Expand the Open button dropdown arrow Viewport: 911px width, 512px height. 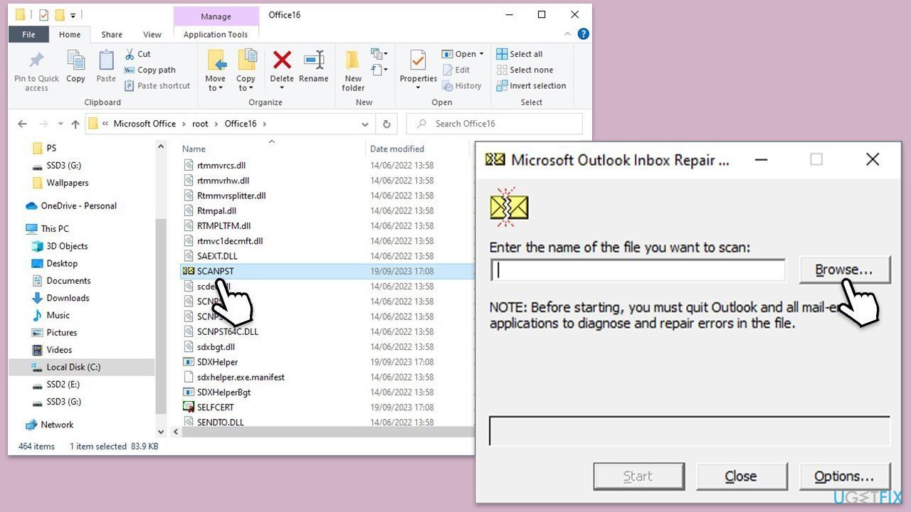coord(481,54)
